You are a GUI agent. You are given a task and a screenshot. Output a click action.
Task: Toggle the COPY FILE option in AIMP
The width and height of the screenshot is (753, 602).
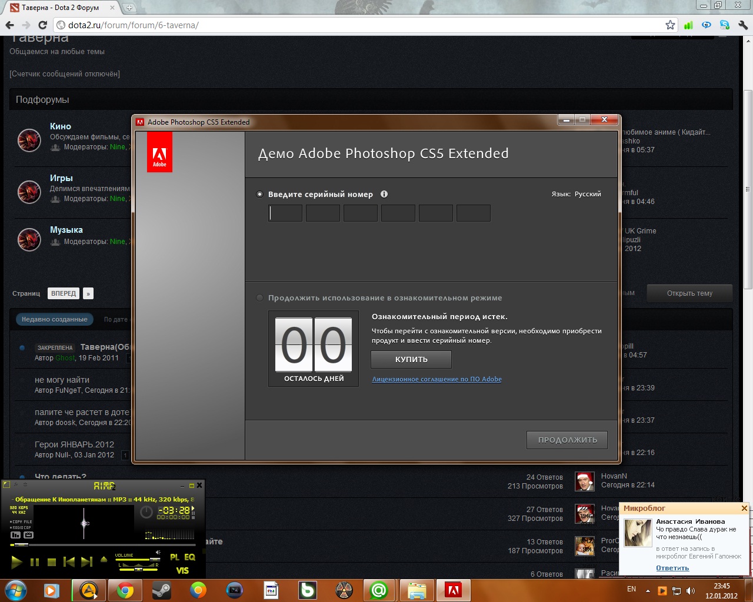pyautogui.click(x=21, y=522)
